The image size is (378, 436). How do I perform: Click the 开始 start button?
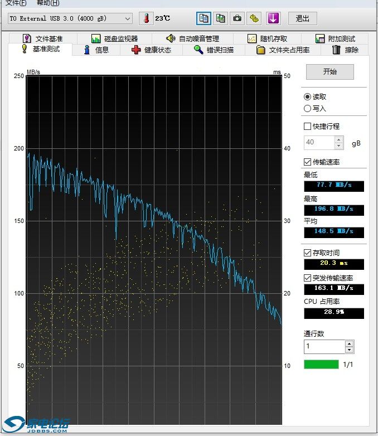tap(330, 72)
